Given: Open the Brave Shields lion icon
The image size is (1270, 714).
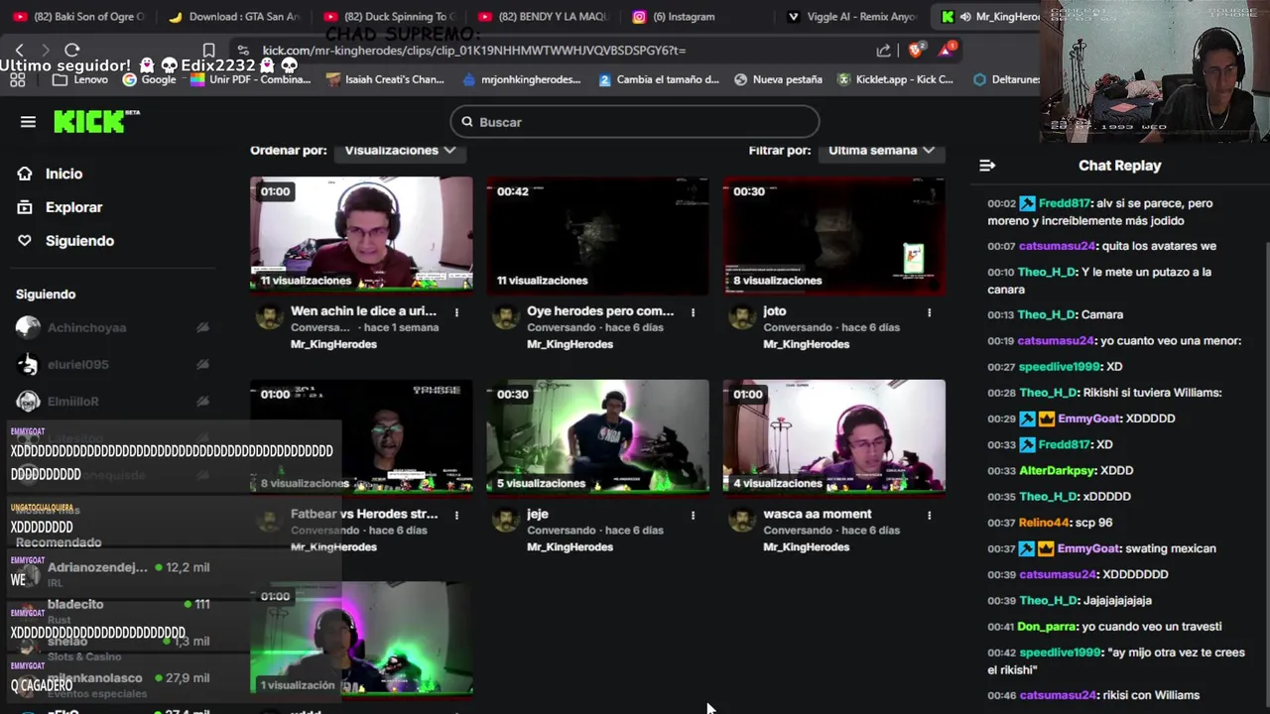Looking at the screenshot, I should click(x=917, y=50).
